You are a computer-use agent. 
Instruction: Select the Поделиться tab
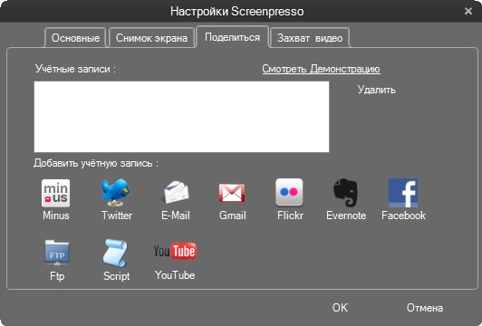click(x=232, y=37)
